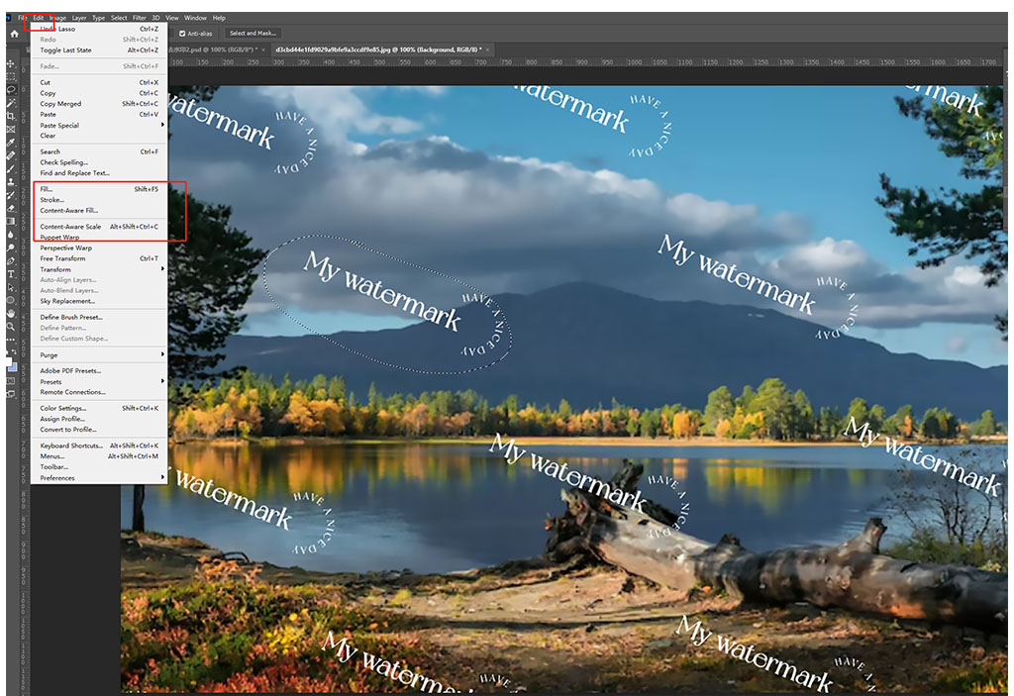Select the Hand tool
The image size is (1014, 696).
(11, 314)
